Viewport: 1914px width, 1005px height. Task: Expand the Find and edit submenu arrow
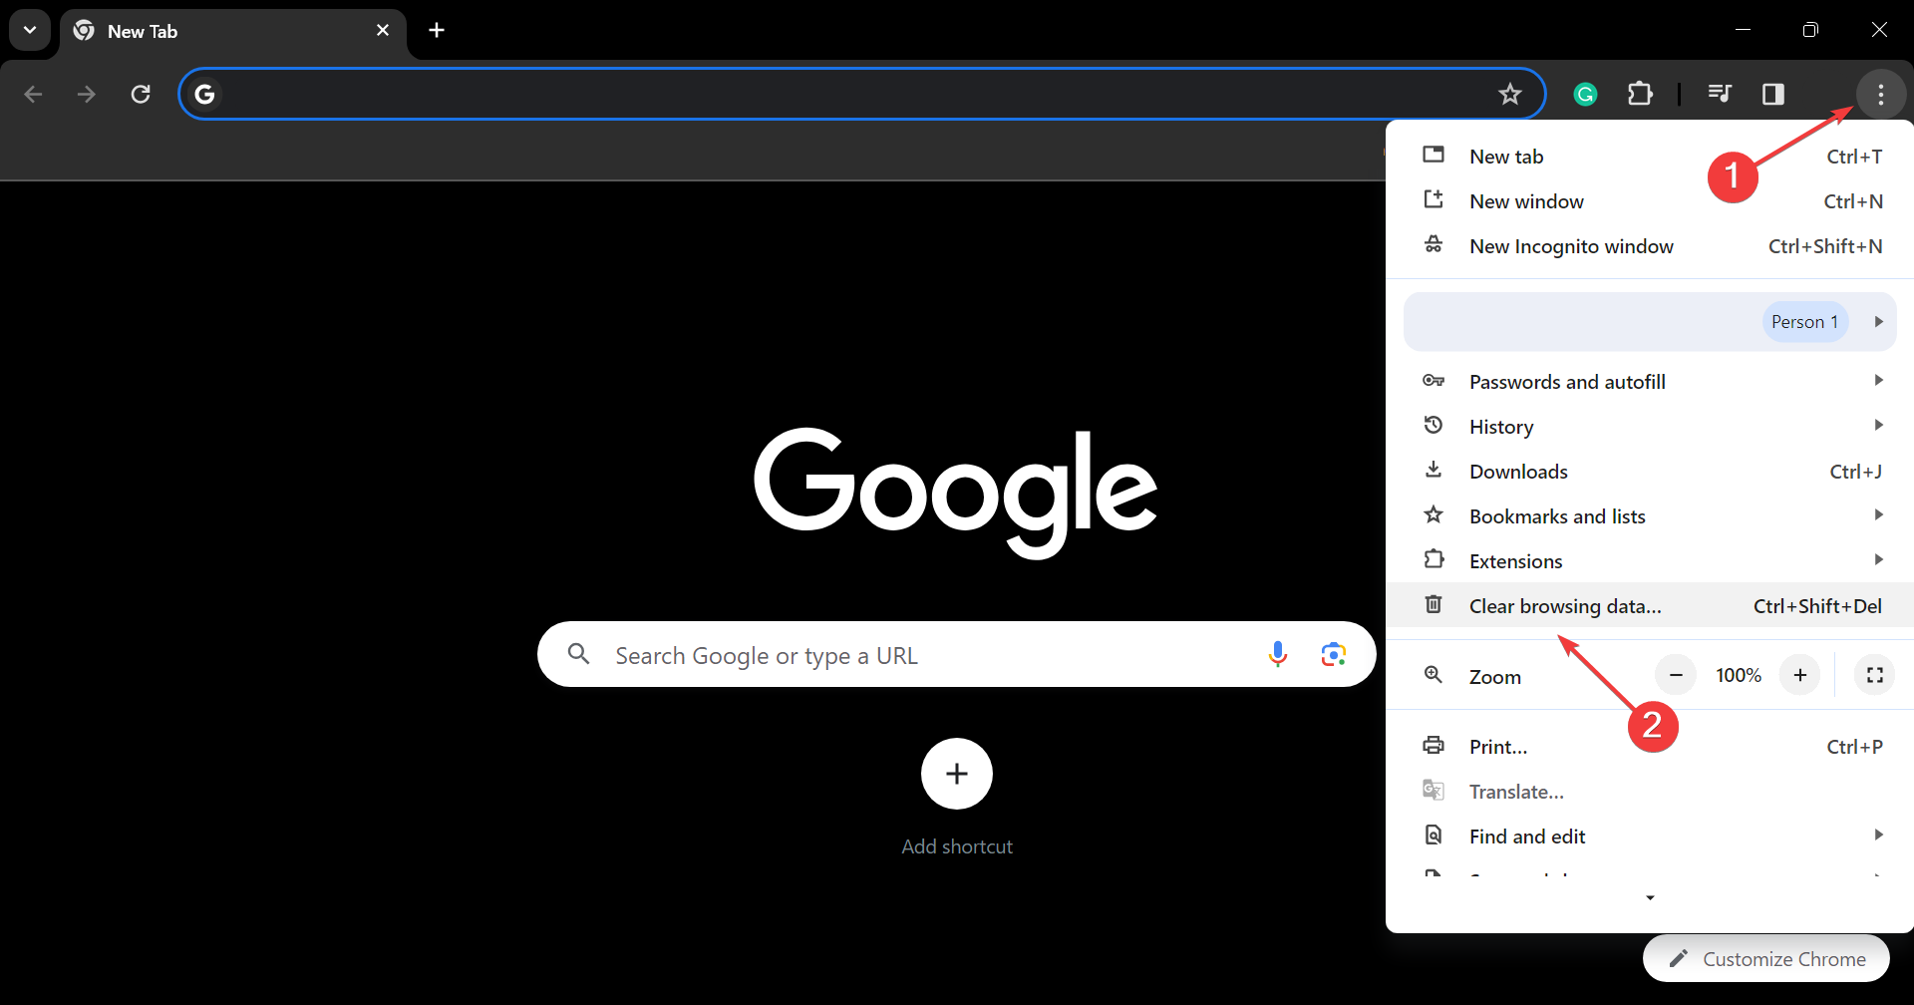1878,835
